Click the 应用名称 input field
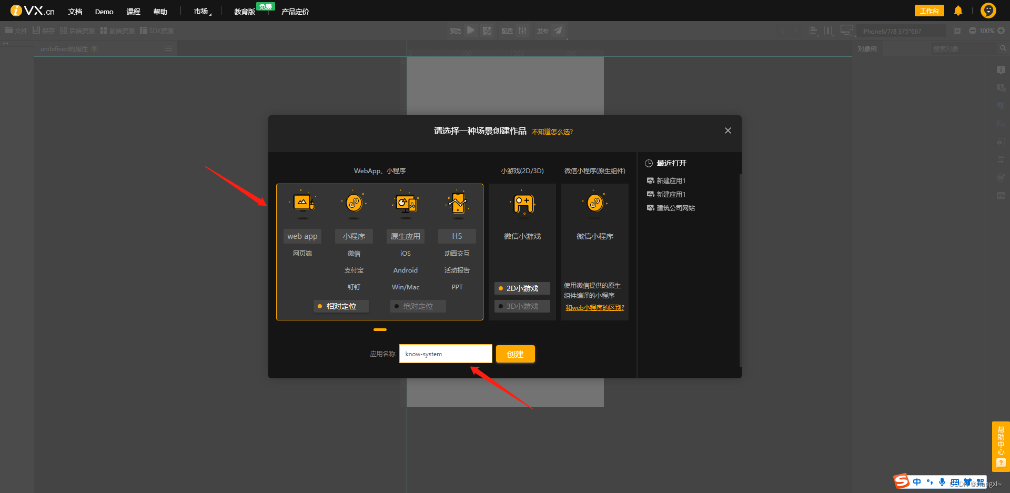 tap(446, 354)
